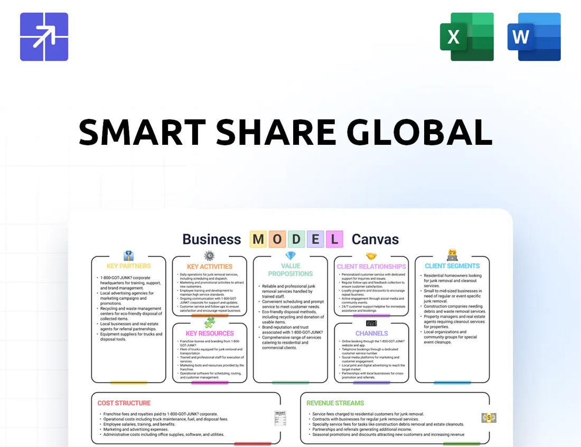Viewport: 581px width, 447px height.
Task: Click the orange O letter tile
Action: tap(277, 239)
